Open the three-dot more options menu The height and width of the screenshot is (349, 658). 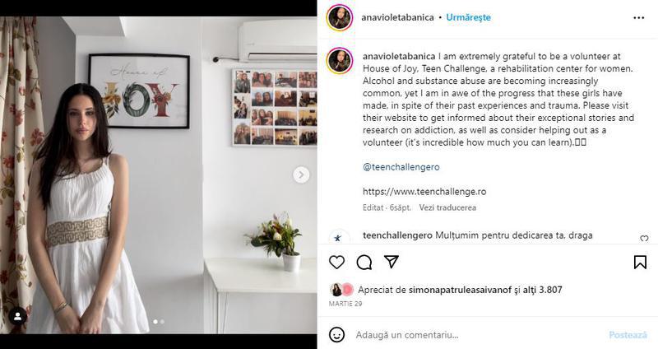tap(639, 17)
